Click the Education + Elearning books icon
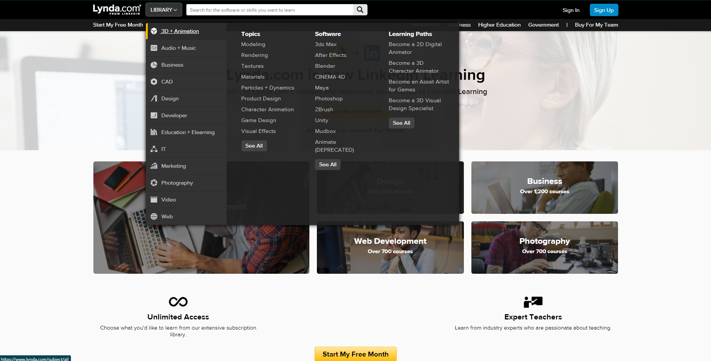 click(154, 132)
